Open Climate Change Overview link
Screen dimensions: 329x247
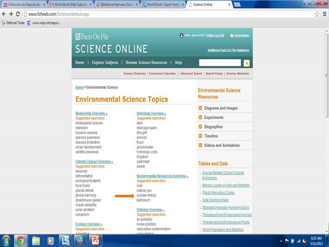tap(94, 162)
